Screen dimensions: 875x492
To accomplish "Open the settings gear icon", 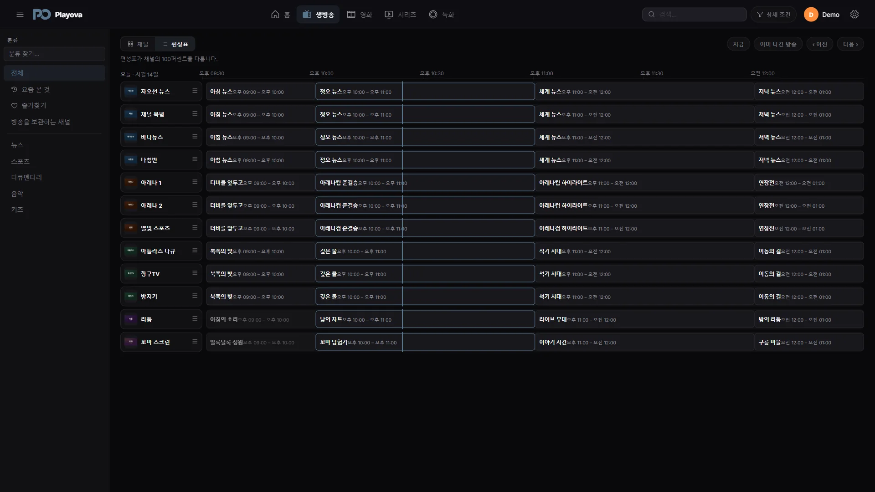I will pos(854,15).
